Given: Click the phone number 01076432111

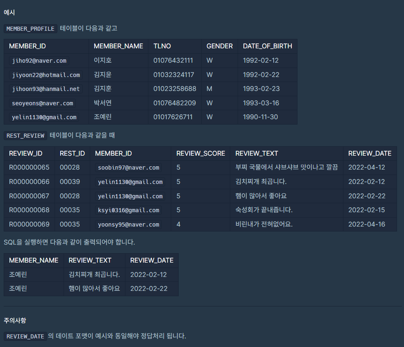Looking at the screenshot, I should coord(173,60).
